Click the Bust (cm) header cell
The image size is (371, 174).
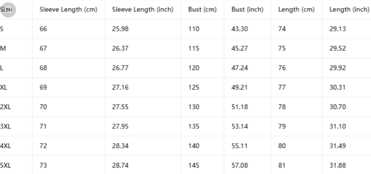202,10
